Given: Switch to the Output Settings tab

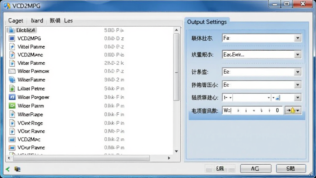Looking at the screenshot, I should tap(207, 22).
